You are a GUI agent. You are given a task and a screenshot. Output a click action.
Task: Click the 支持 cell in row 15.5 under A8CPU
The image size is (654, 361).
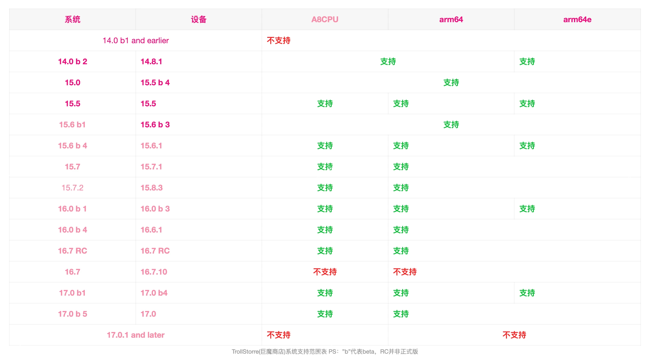pos(324,103)
